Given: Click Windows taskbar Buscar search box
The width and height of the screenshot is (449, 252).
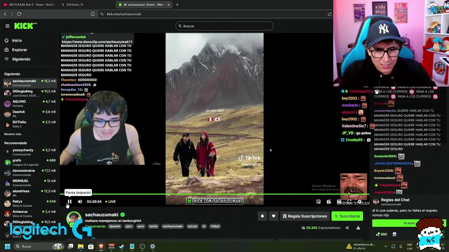Looking at the screenshot, I should point(39,246).
